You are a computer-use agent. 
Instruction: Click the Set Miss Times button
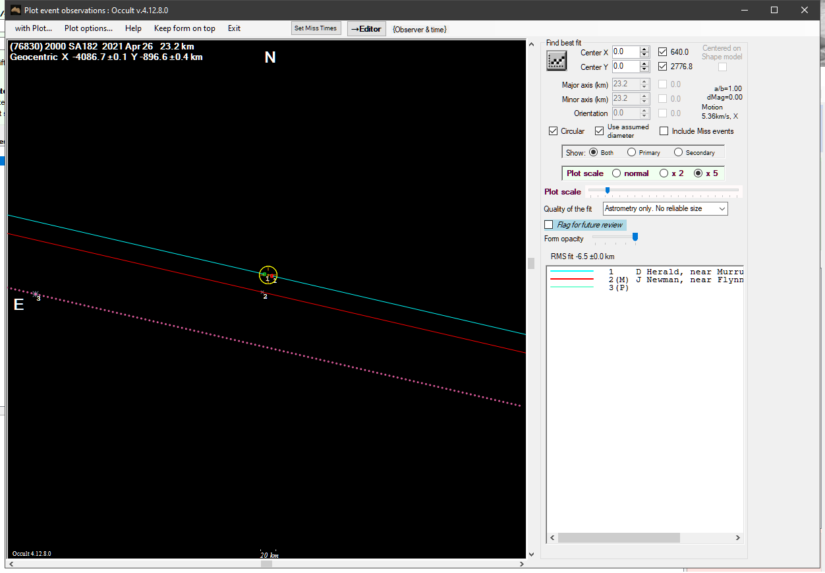[316, 28]
